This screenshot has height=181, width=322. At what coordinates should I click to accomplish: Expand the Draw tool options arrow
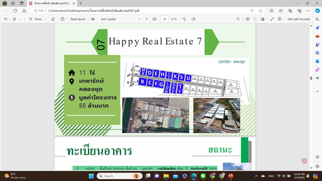point(46,19)
